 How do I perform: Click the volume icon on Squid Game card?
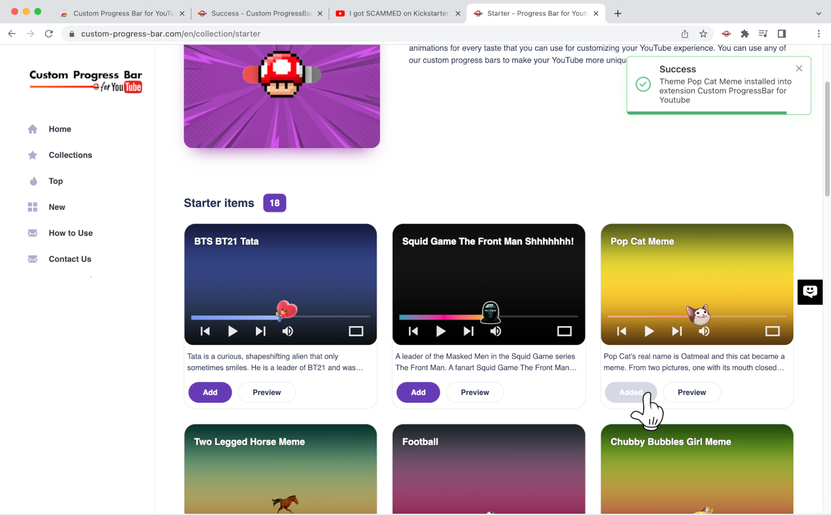[x=496, y=331]
